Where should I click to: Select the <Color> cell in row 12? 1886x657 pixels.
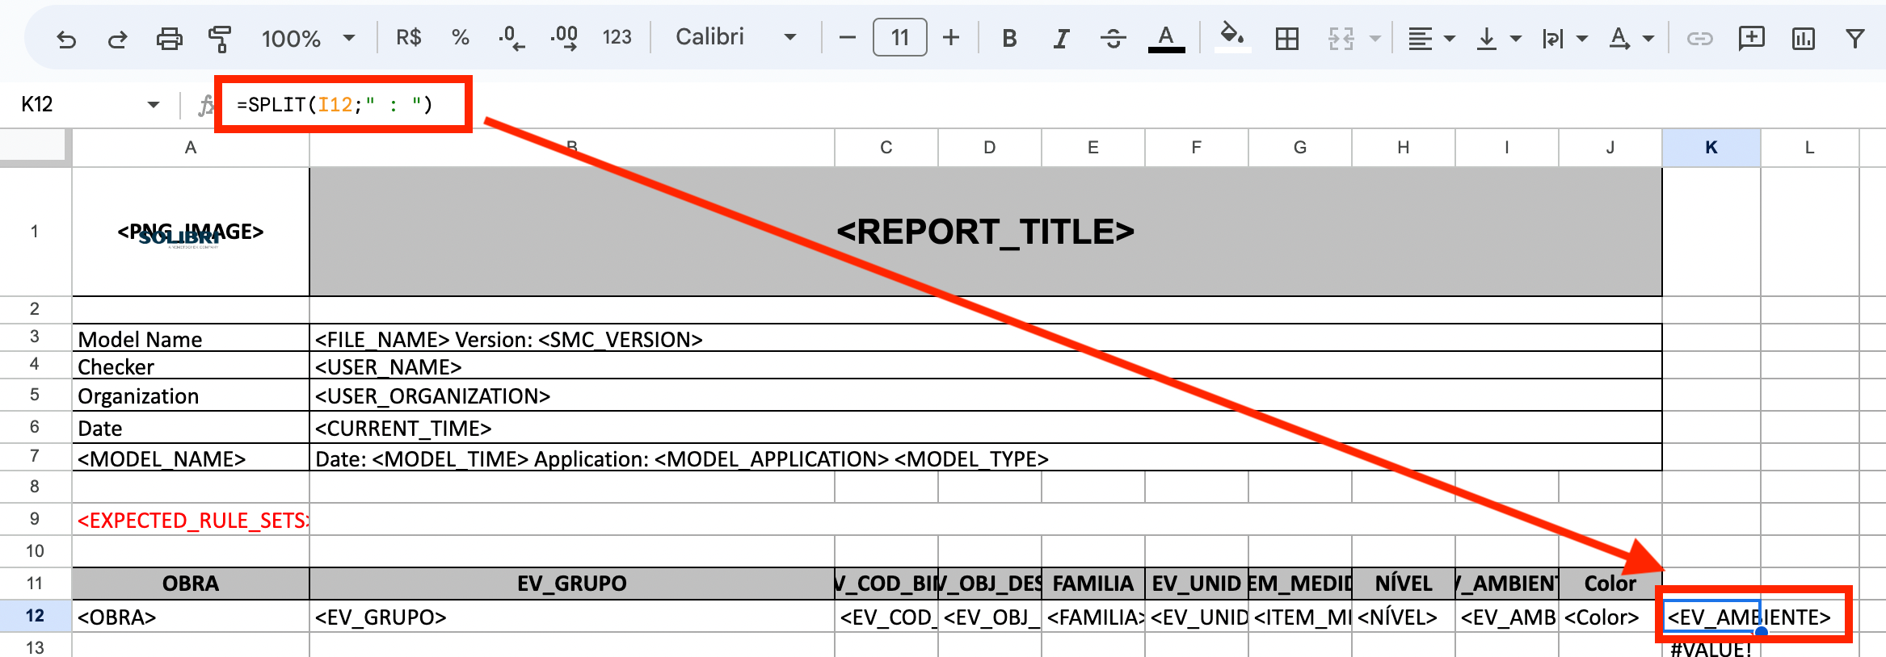click(x=1610, y=617)
